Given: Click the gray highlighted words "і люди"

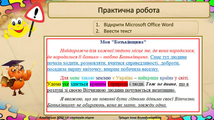Looking at the screenshot, I should coord(137,84).
